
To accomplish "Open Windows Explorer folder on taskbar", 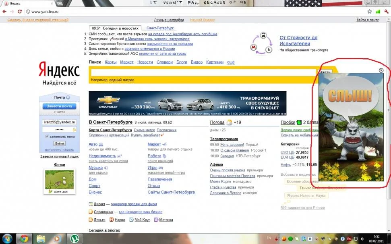I will [41, 239].
